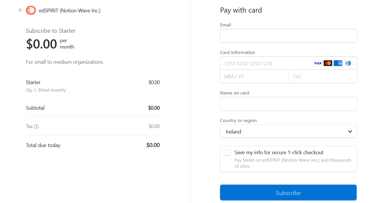Click the back arrow beside edSPIRIT
This screenshot has width=382, height=203.
(21, 10)
